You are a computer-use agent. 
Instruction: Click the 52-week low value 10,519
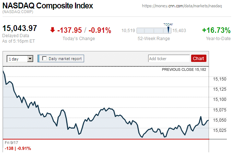(x=128, y=31)
